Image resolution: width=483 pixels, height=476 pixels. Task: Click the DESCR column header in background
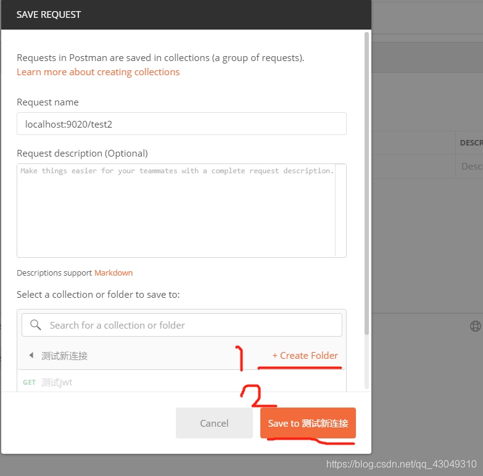point(471,143)
